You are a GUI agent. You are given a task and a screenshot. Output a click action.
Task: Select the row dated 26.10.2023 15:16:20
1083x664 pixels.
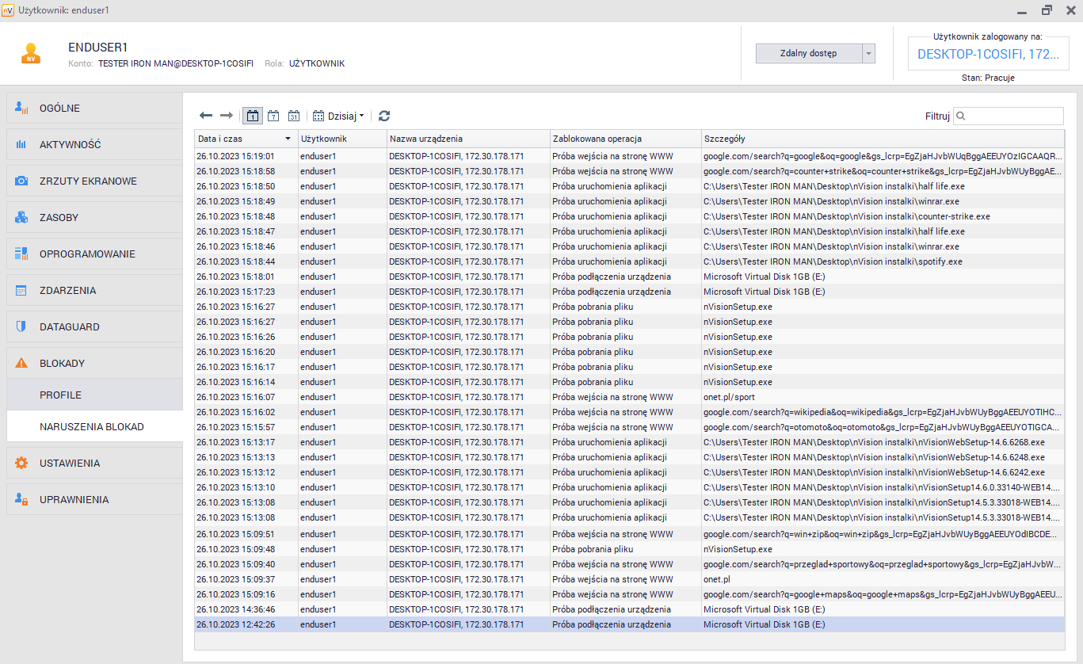click(x=629, y=352)
